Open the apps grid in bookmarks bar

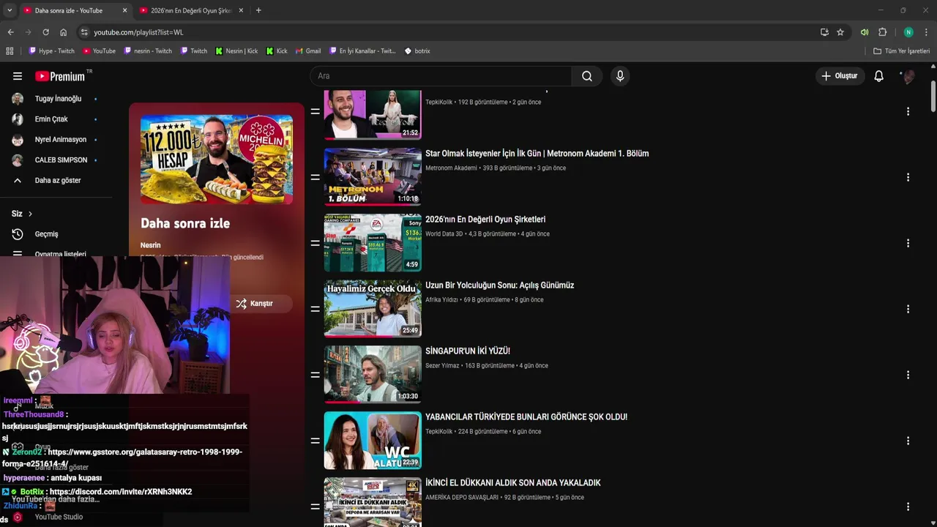10,51
